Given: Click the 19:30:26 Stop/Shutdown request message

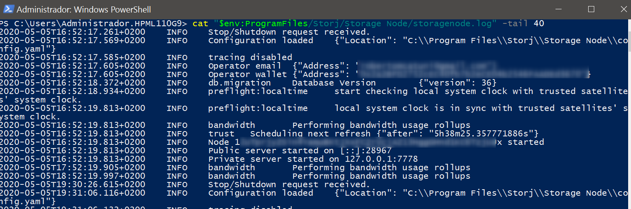Looking at the screenshot, I should pyautogui.click(x=289, y=184).
